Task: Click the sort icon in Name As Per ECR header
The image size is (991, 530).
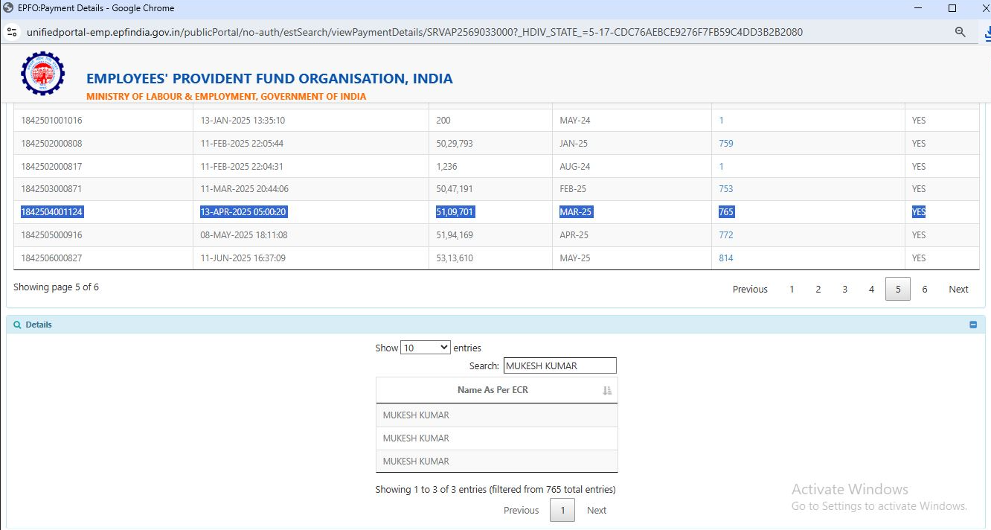Action: 607,390
